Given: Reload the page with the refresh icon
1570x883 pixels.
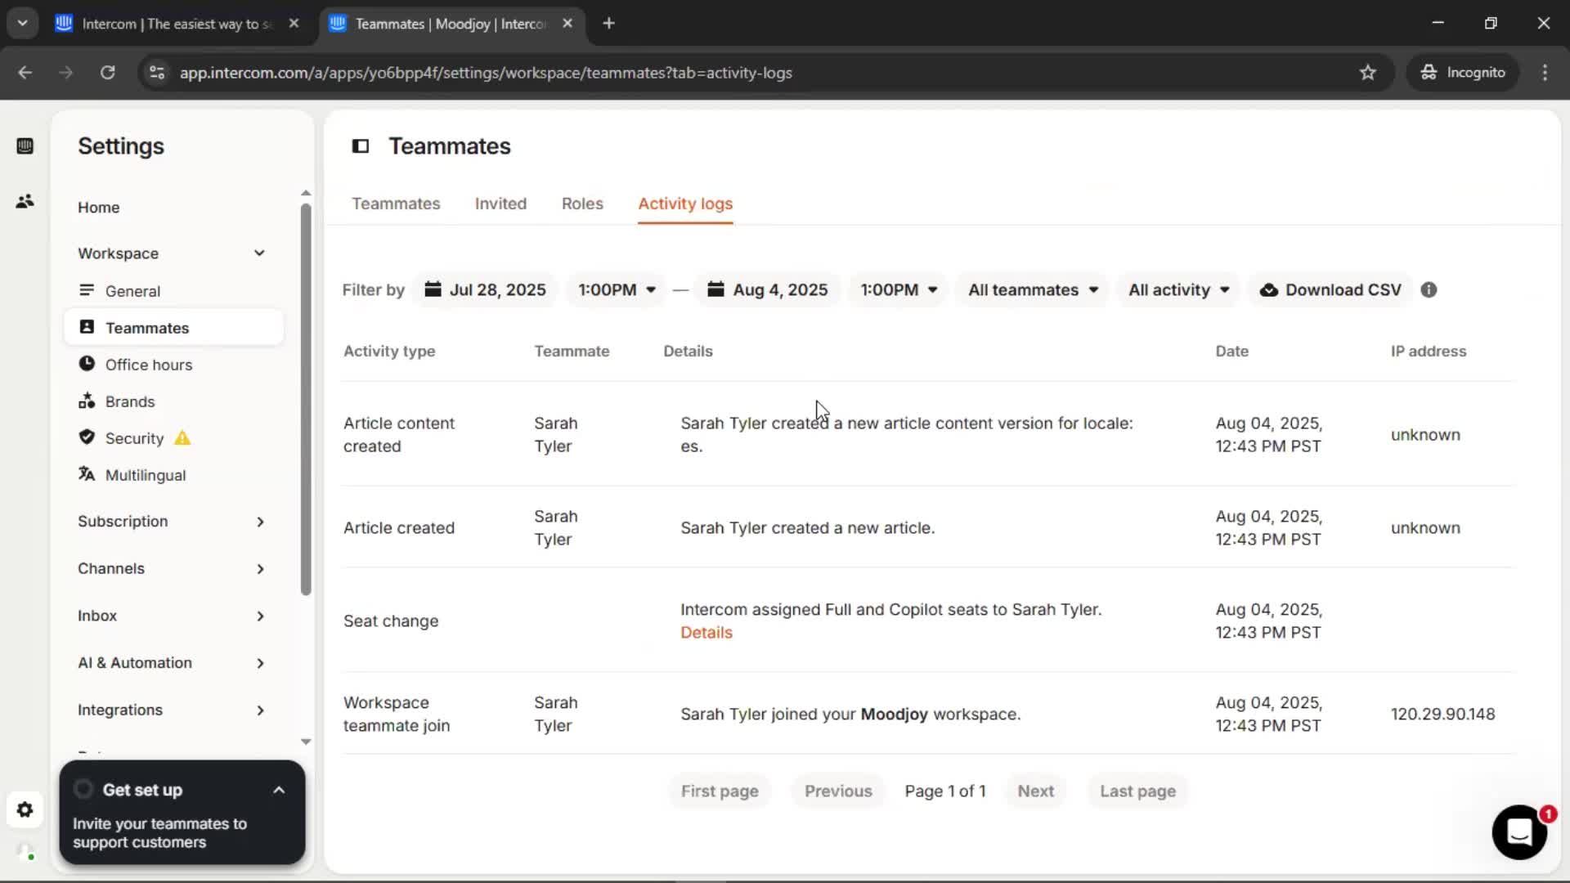Looking at the screenshot, I should (x=107, y=73).
